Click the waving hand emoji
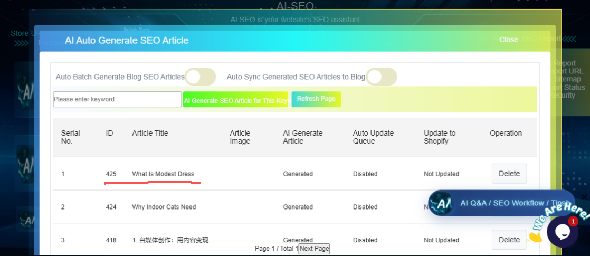The height and width of the screenshot is (256, 590). 535,236
